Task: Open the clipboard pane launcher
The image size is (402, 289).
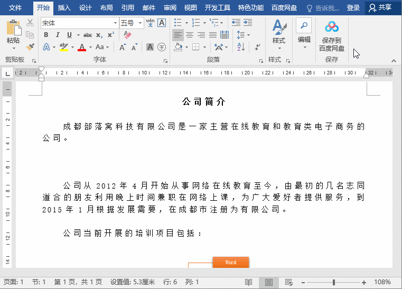Action: click(34, 61)
